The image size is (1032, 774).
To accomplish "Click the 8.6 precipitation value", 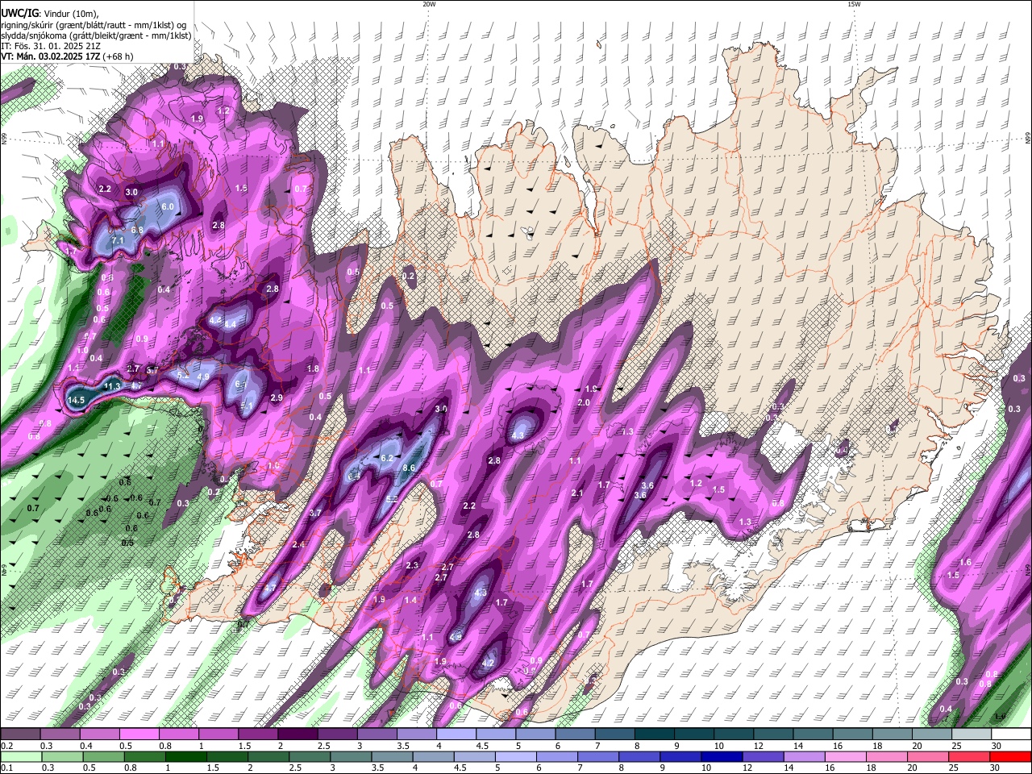I will pos(409,468).
